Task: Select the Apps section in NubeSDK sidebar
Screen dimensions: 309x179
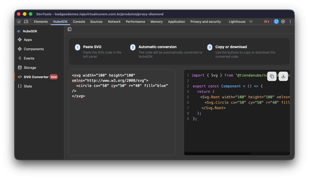Action: click(x=28, y=40)
